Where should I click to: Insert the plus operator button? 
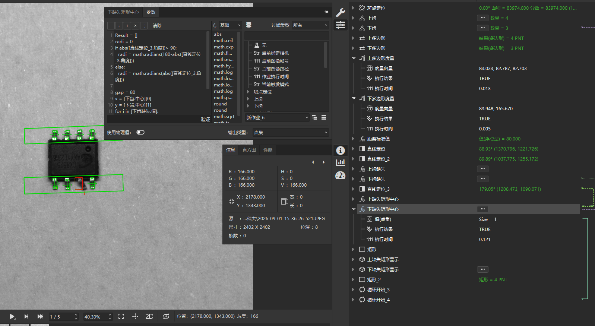coord(127,26)
